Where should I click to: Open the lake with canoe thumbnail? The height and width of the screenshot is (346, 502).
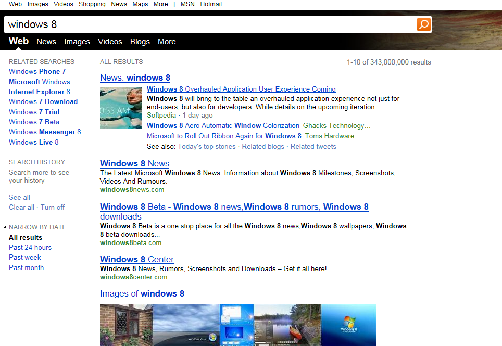point(287,325)
